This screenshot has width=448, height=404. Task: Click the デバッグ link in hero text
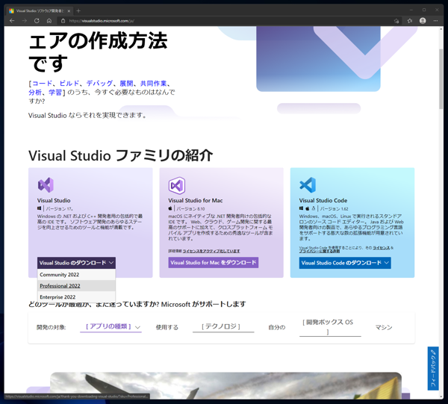(99, 84)
